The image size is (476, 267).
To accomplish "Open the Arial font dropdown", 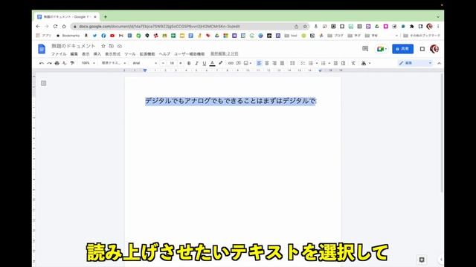I will [145, 63].
